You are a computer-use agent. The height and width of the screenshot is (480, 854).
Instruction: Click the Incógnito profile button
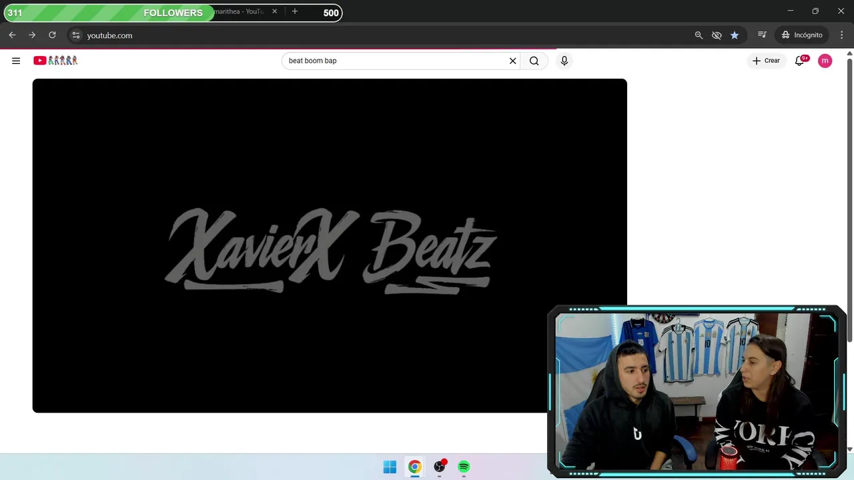(803, 35)
